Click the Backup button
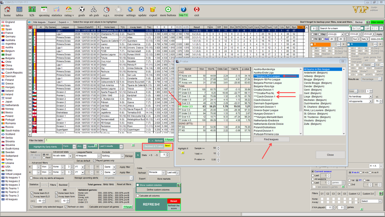 pyautogui.click(x=359, y=22)
